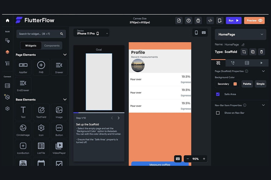Click the download code icon beside Run
Screen dimensions: 271x180
pos(220,20)
